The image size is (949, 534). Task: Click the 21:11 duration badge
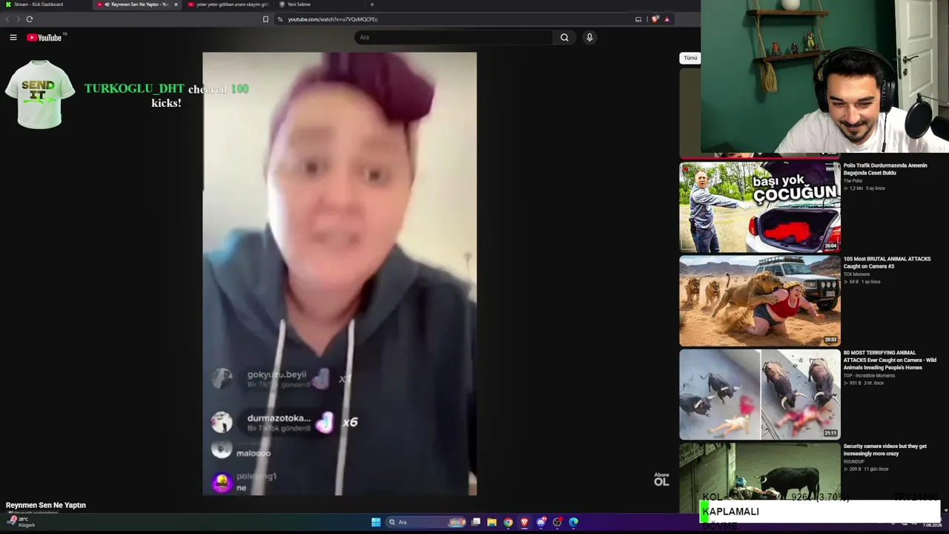click(830, 433)
